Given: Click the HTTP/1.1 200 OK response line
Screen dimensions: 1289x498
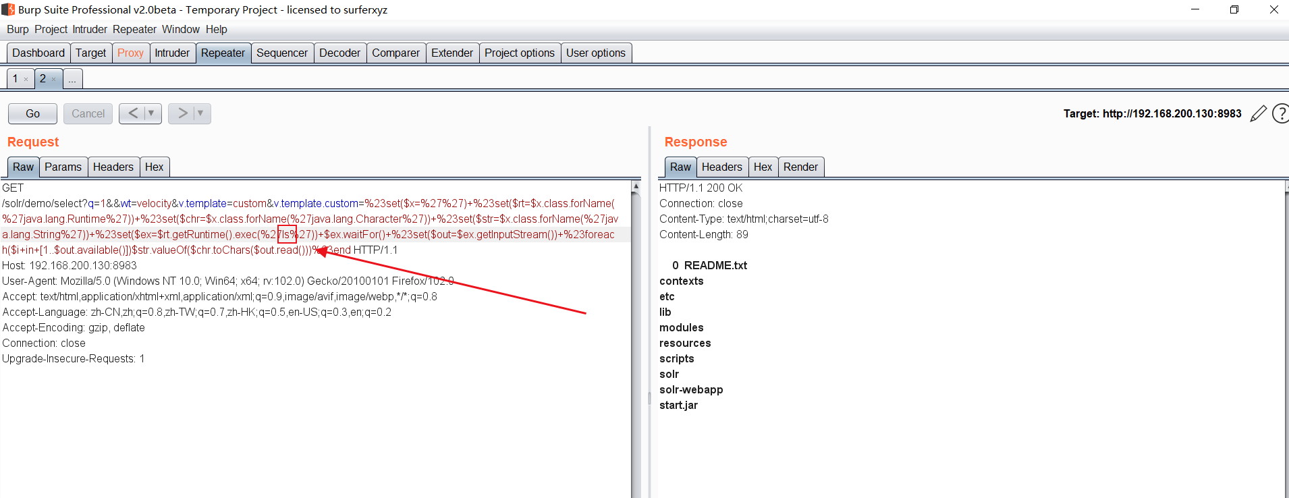Looking at the screenshot, I should (x=701, y=188).
